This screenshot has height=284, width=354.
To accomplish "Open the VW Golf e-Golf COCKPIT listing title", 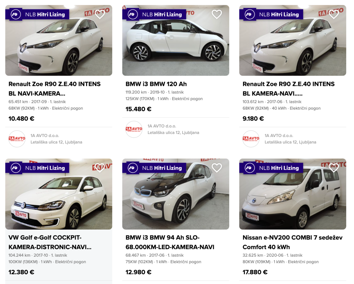I will pos(50,242).
